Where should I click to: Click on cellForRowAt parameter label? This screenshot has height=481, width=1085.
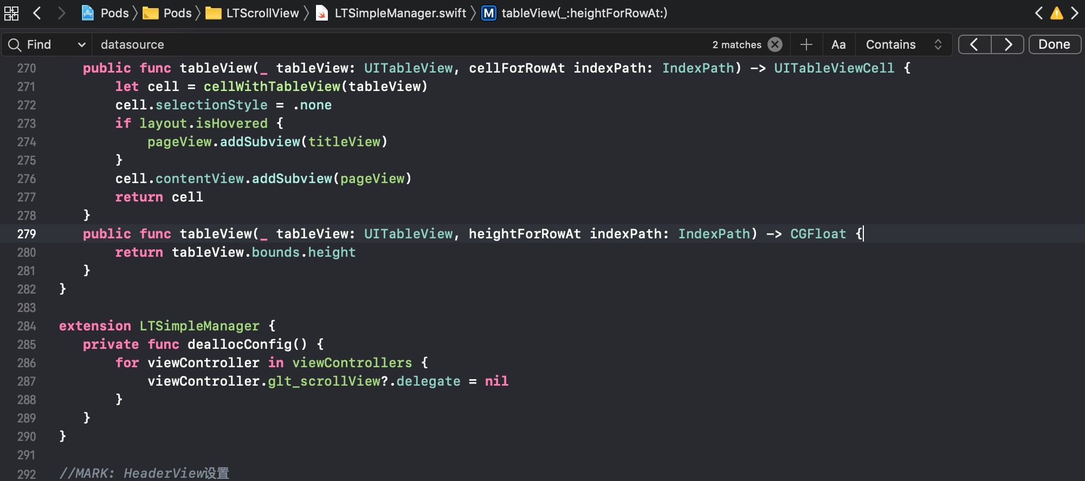(516, 68)
